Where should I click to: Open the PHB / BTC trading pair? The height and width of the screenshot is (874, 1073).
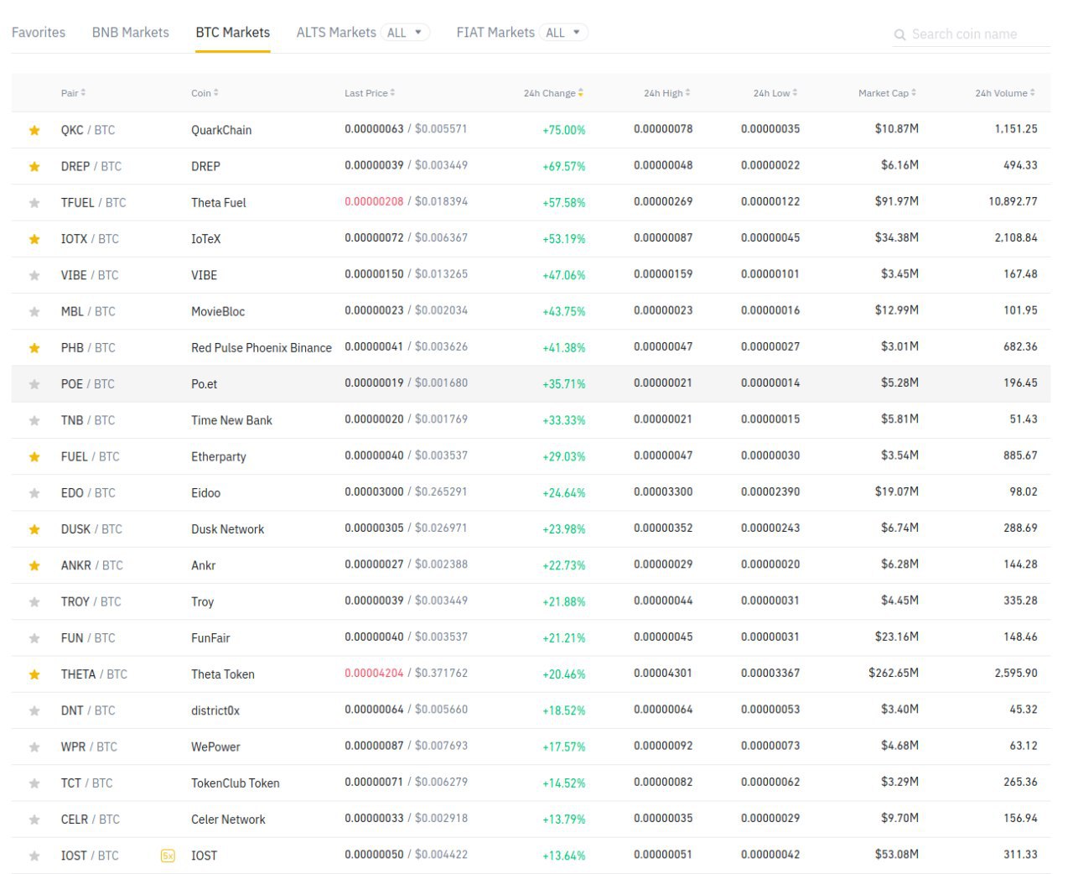coord(88,348)
